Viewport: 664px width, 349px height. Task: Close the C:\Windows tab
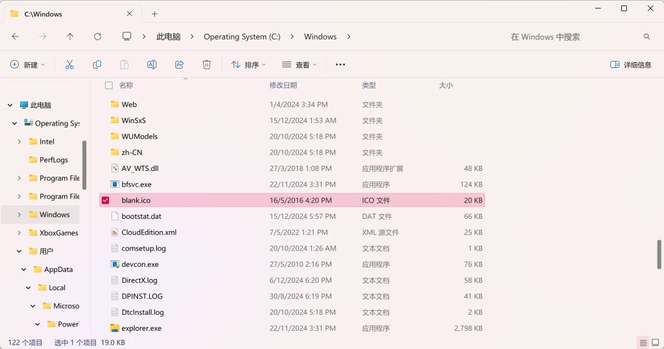pos(129,14)
